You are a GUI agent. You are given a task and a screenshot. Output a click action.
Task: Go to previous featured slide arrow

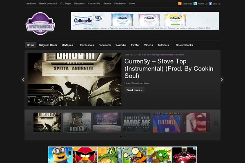(x=23, y=79)
